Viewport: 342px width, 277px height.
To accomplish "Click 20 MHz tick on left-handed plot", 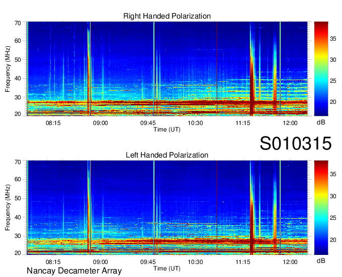I will click(x=18, y=253).
